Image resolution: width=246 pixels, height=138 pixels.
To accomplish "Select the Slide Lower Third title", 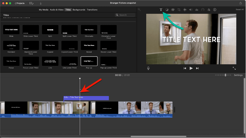I will coord(31,30).
